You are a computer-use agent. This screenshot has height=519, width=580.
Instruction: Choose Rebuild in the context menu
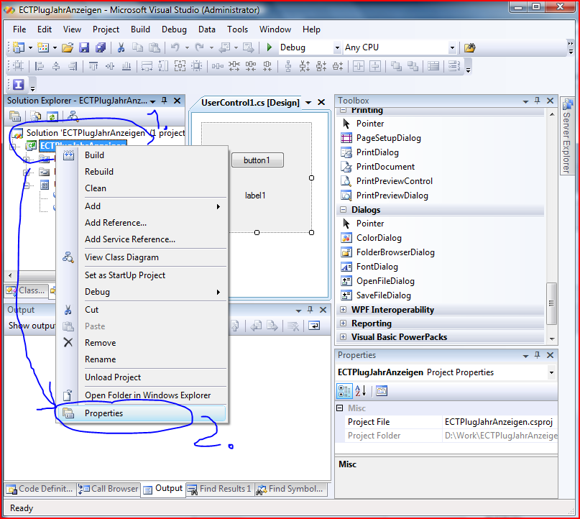pos(142,172)
